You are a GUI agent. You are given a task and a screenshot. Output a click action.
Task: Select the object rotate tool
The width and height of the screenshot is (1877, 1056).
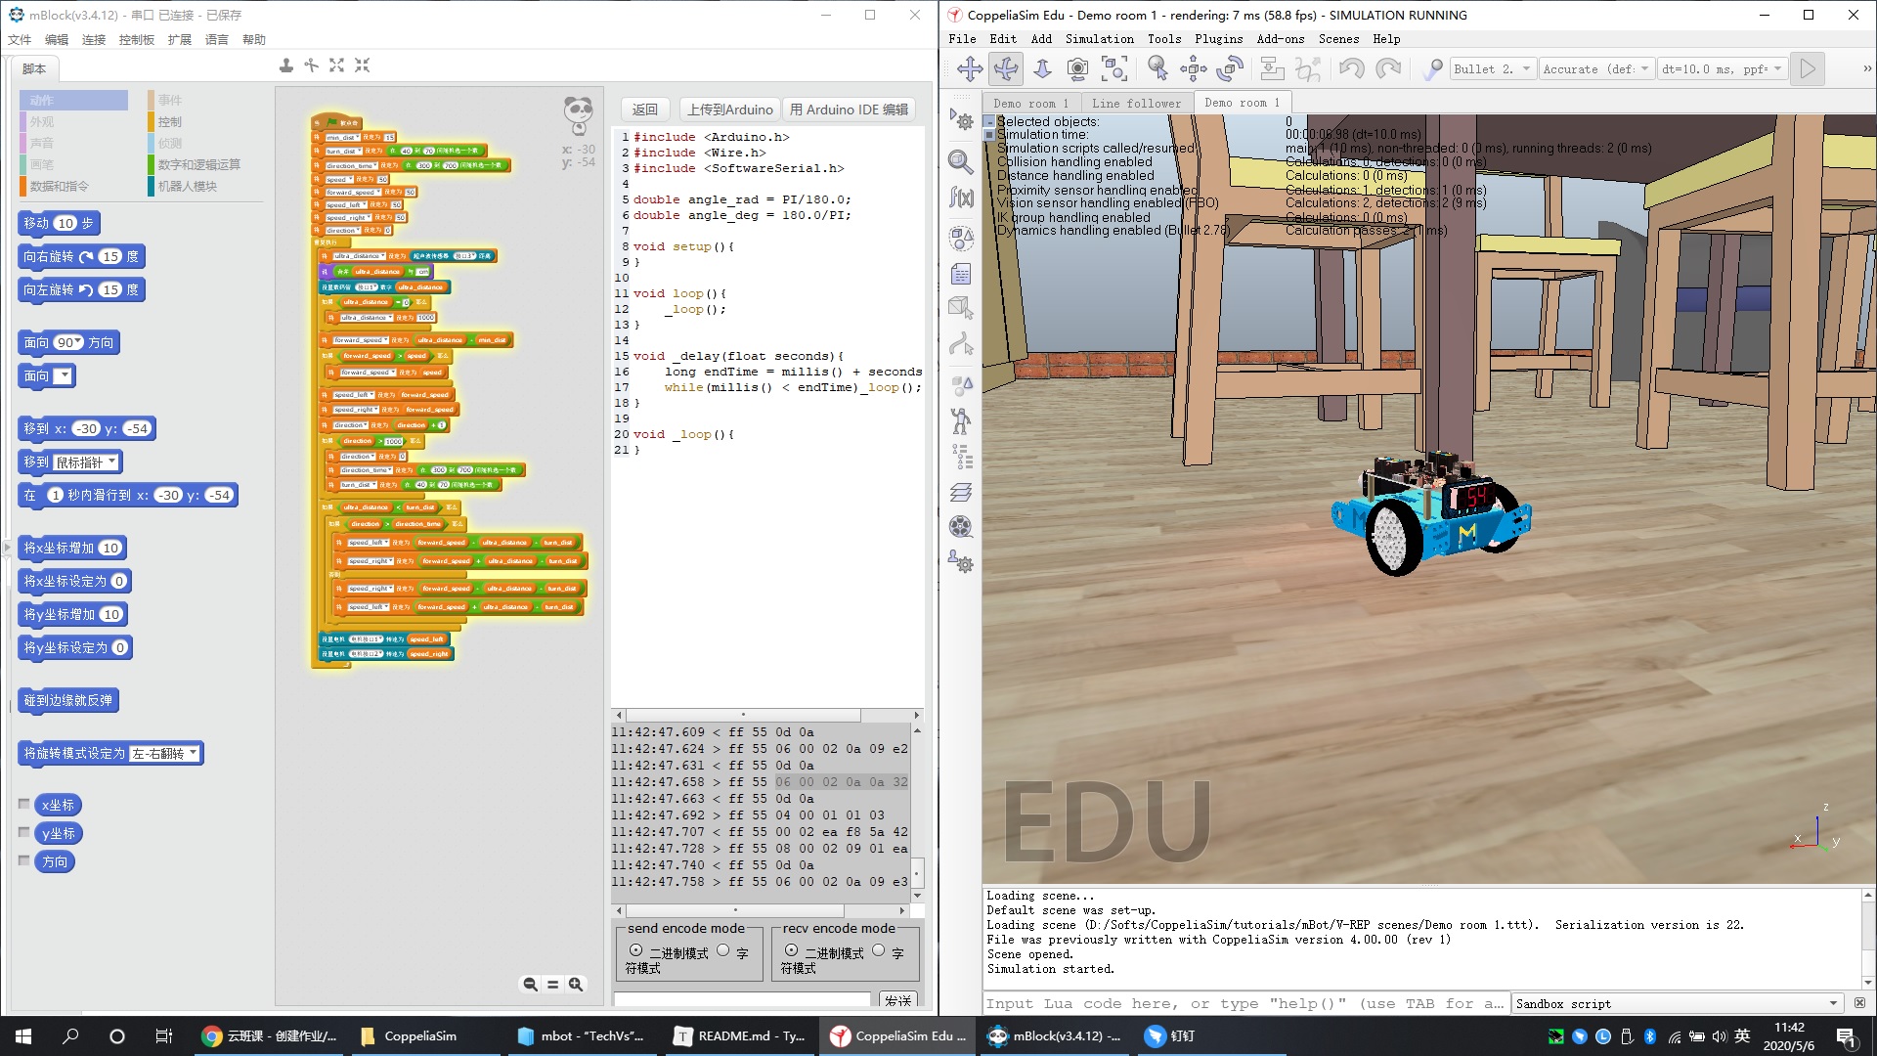tap(1229, 68)
